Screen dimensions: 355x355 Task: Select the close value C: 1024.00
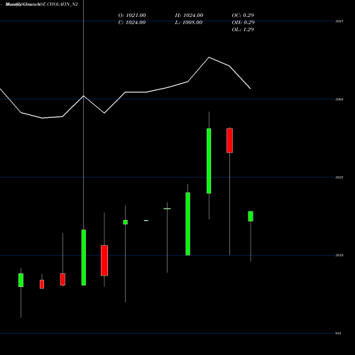(x=132, y=23)
